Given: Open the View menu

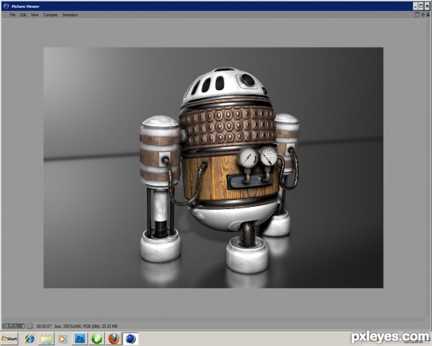Looking at the screenshot, I should [x=35, y=15].
